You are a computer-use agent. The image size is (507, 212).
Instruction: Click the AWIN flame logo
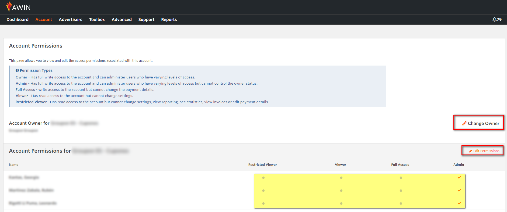click(9, 6)
